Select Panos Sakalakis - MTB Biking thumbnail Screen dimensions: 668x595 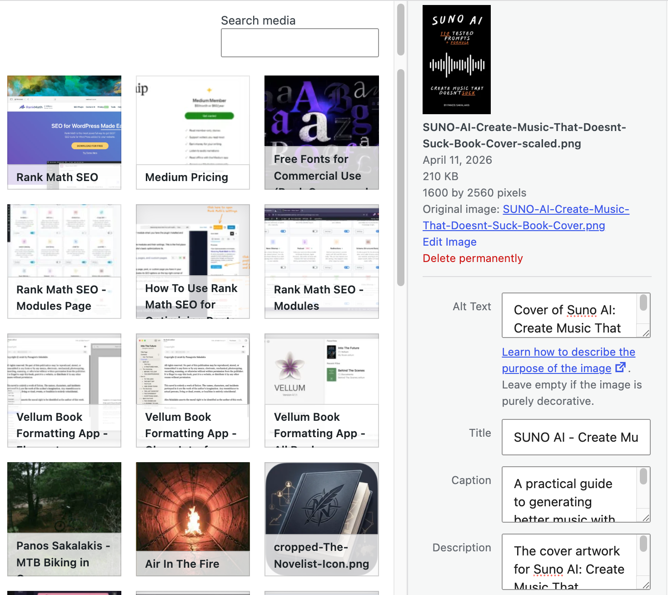point(64,519)
